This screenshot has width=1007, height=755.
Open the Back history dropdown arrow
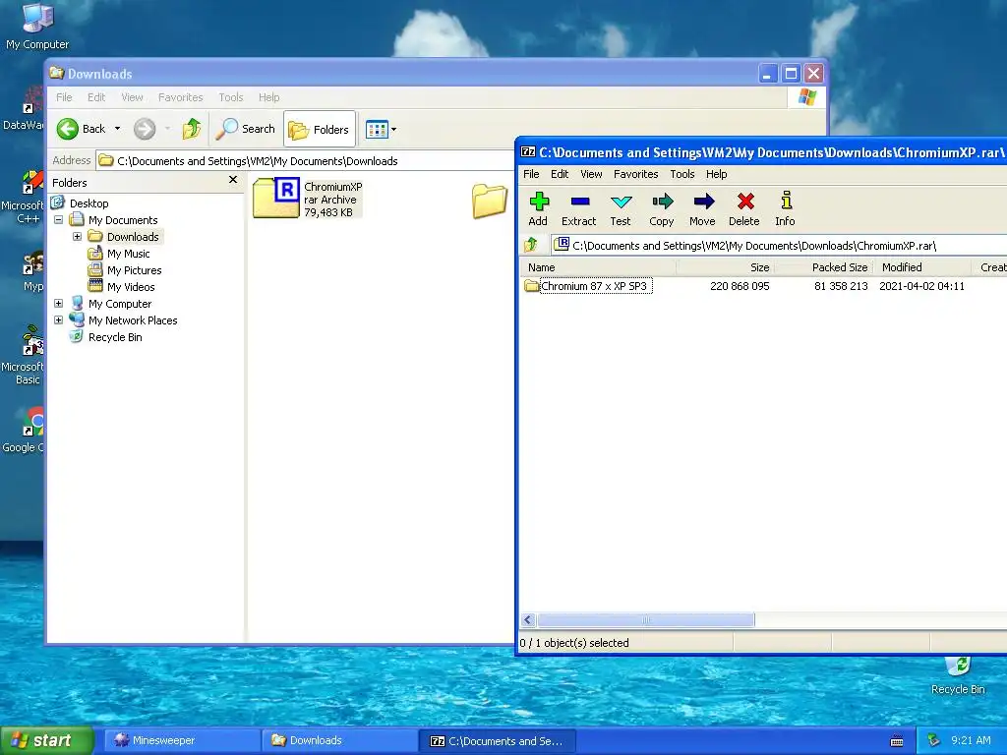click(x=118, y=129)
